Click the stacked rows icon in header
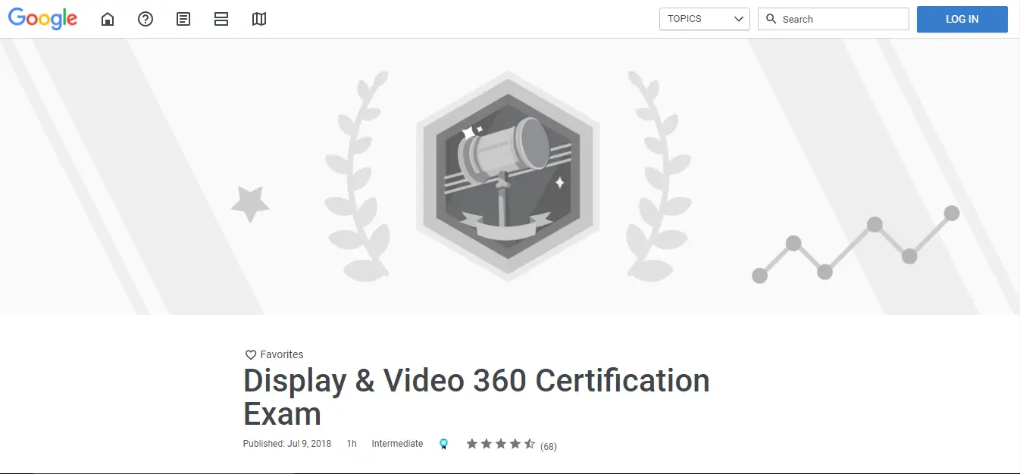Image resolution: width=1020 pixels, height=474 pixels. pos(221,19)
